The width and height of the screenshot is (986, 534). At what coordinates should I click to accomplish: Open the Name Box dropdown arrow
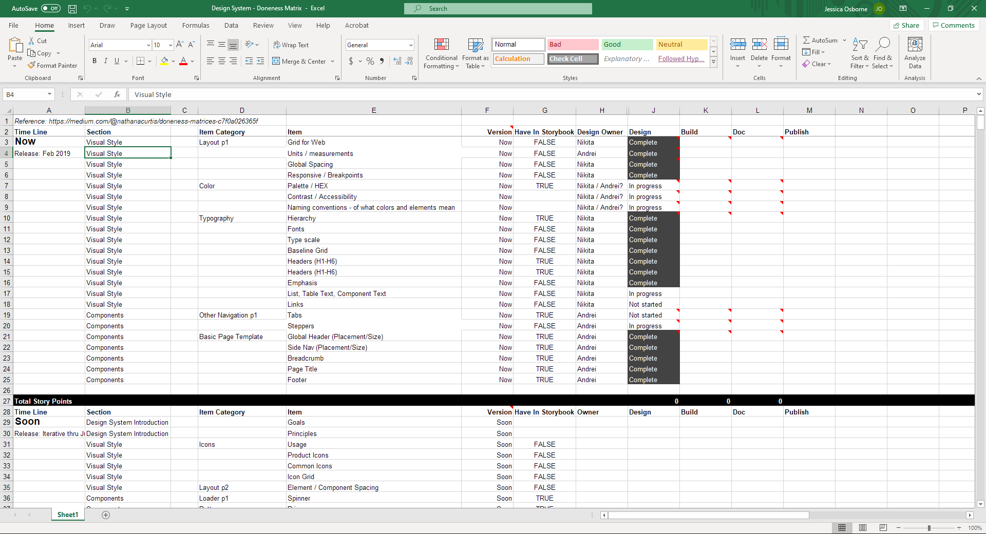(x=49, y=94)
